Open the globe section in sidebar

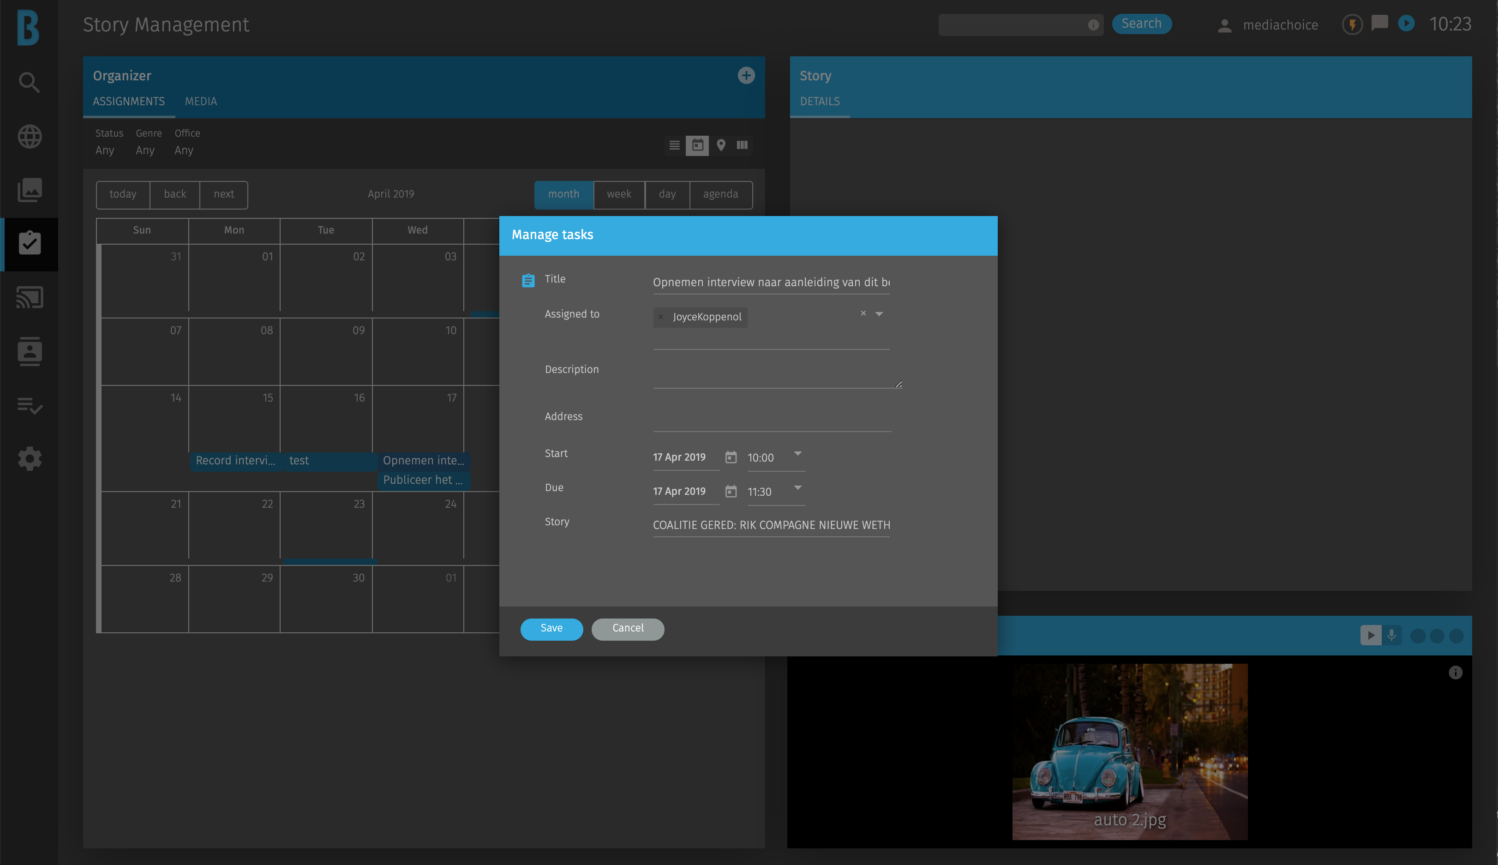pos(29,136)
